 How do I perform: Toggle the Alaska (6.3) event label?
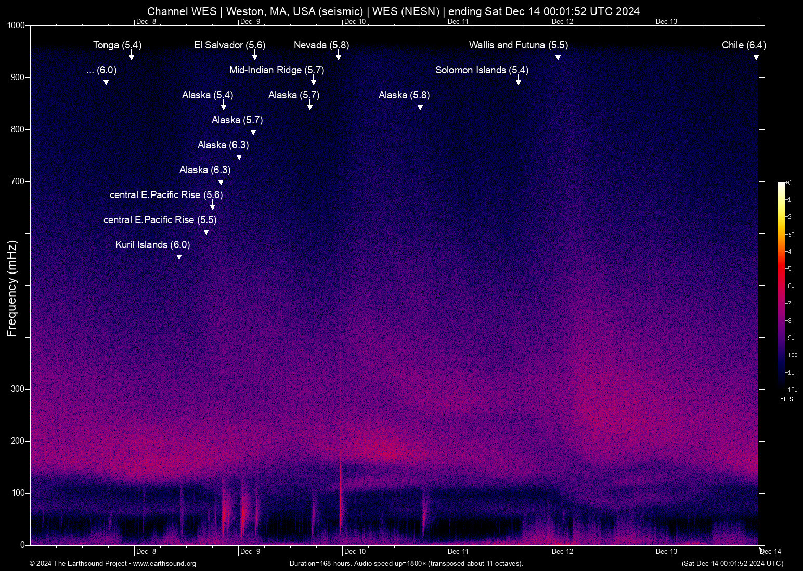[223, 145]
